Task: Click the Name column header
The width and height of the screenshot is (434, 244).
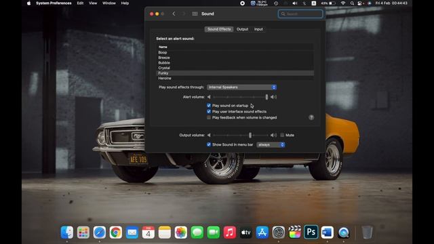Action: tap(235, 47)
